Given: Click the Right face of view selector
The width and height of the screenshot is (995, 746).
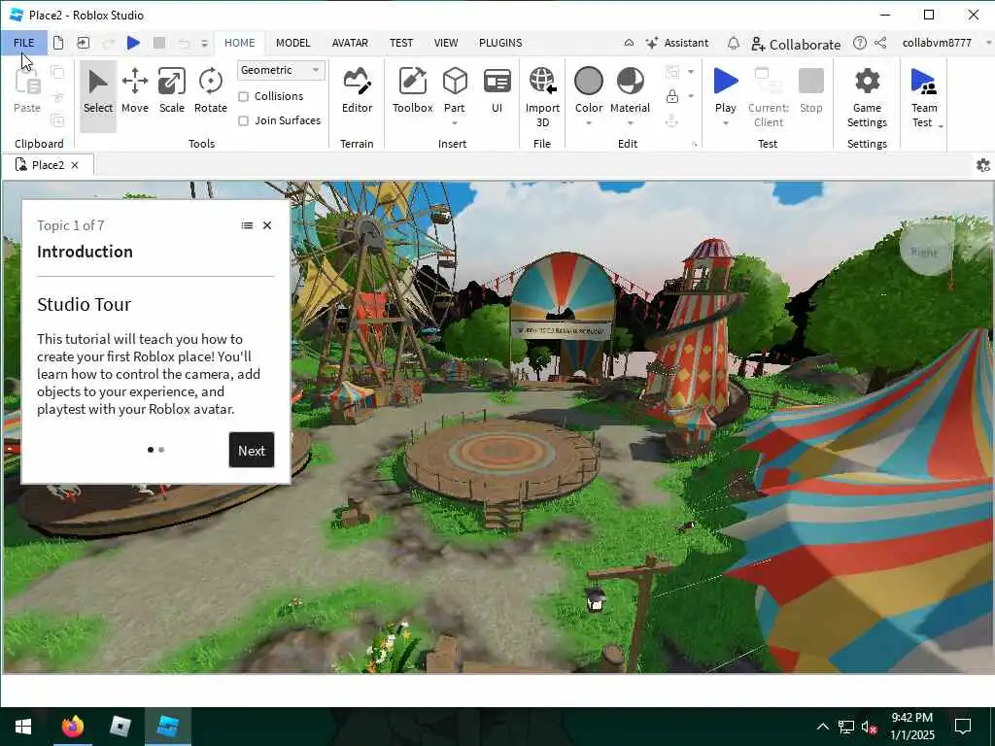Looking at the screenshot, I should tap(925, 252).
